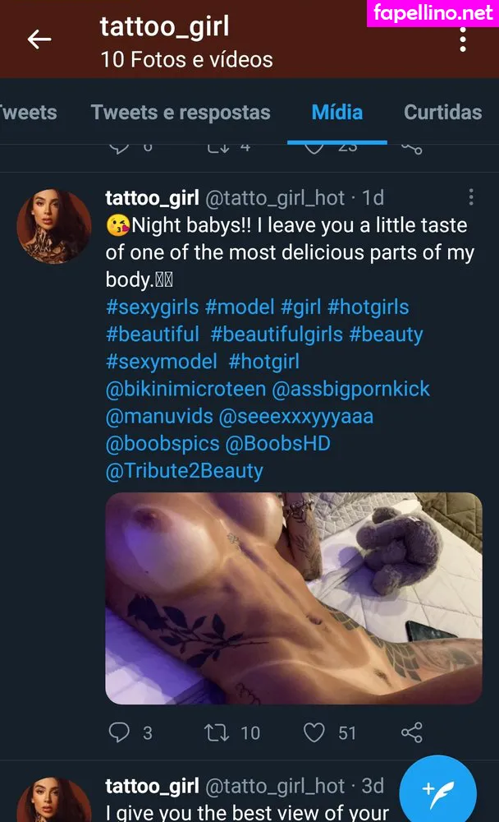Open the @Tribute2Beauty mention
Viewport: 499px width, 822px height.
(185, 471)
